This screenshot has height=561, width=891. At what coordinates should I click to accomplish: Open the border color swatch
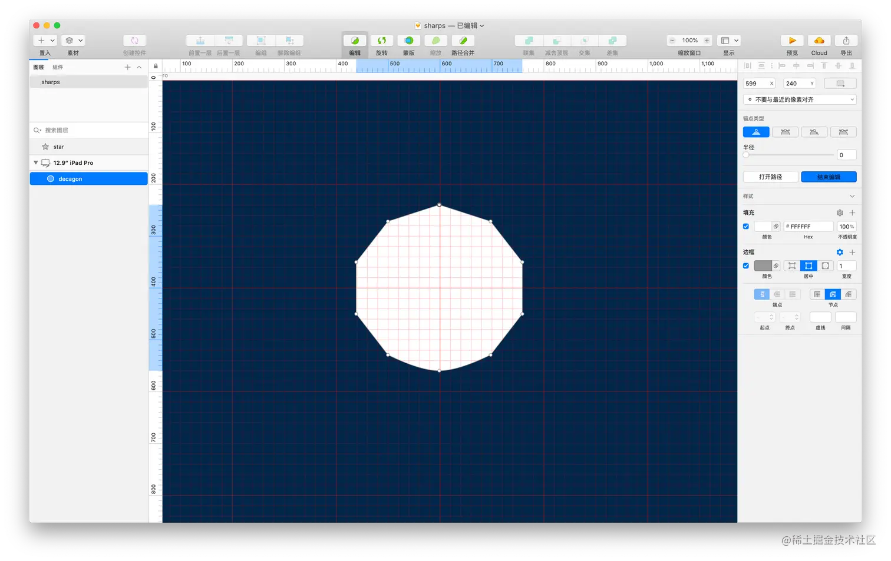click(x=763, y=265)
